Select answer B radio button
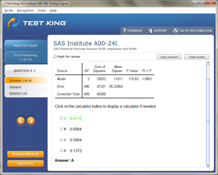This screenshot has height=175, width=218. click(61, 129)
